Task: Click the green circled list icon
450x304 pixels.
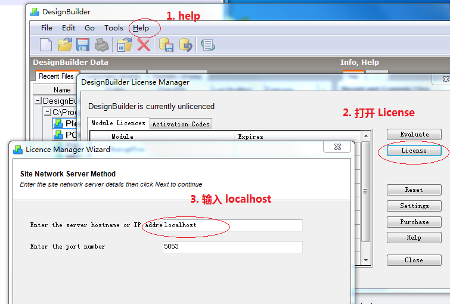Action: [x=207, y=45]
